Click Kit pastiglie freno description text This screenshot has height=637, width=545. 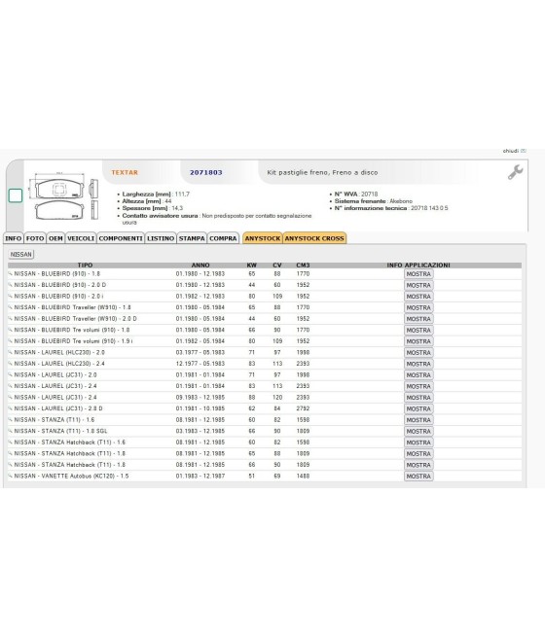click(322, 172)
